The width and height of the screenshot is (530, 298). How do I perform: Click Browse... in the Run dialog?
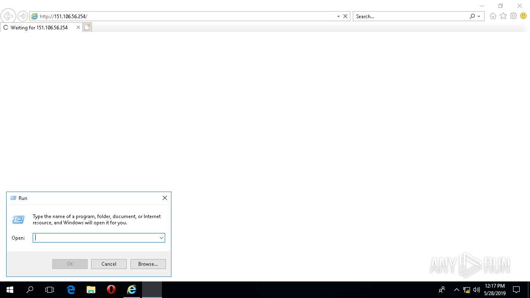click(x=148, y=264)
